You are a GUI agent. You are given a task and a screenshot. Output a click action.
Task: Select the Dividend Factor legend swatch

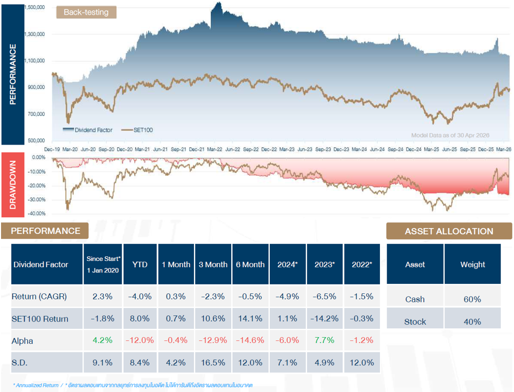click(x=68, y=130)
